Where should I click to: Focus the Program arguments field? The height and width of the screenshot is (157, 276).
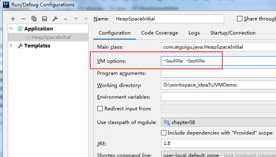coord(218,73)
